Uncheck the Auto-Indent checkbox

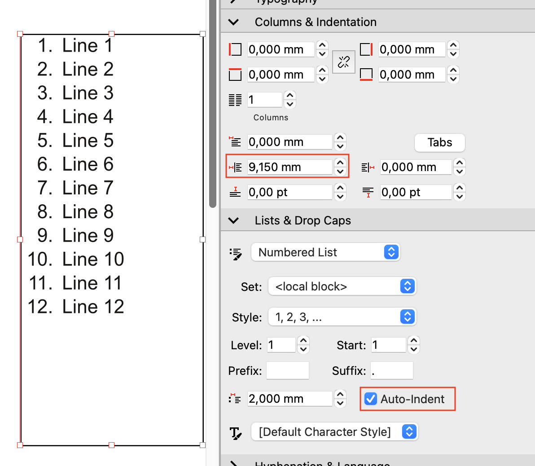371,399
